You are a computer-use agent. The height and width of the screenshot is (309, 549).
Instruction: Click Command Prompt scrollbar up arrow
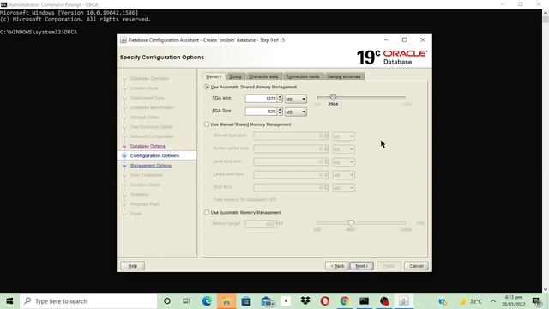(x=546, y=13)
